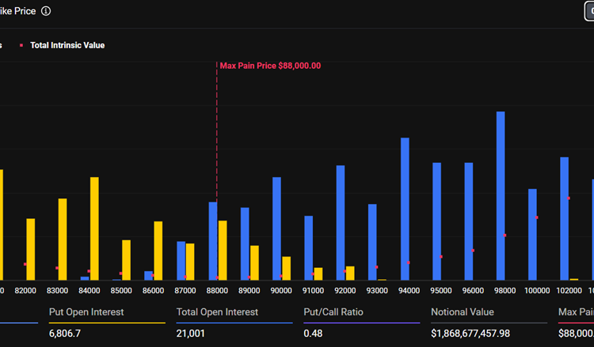Click the Max Pain Price $88,000.00 label
594x347 pixels.
click(270, 66)
